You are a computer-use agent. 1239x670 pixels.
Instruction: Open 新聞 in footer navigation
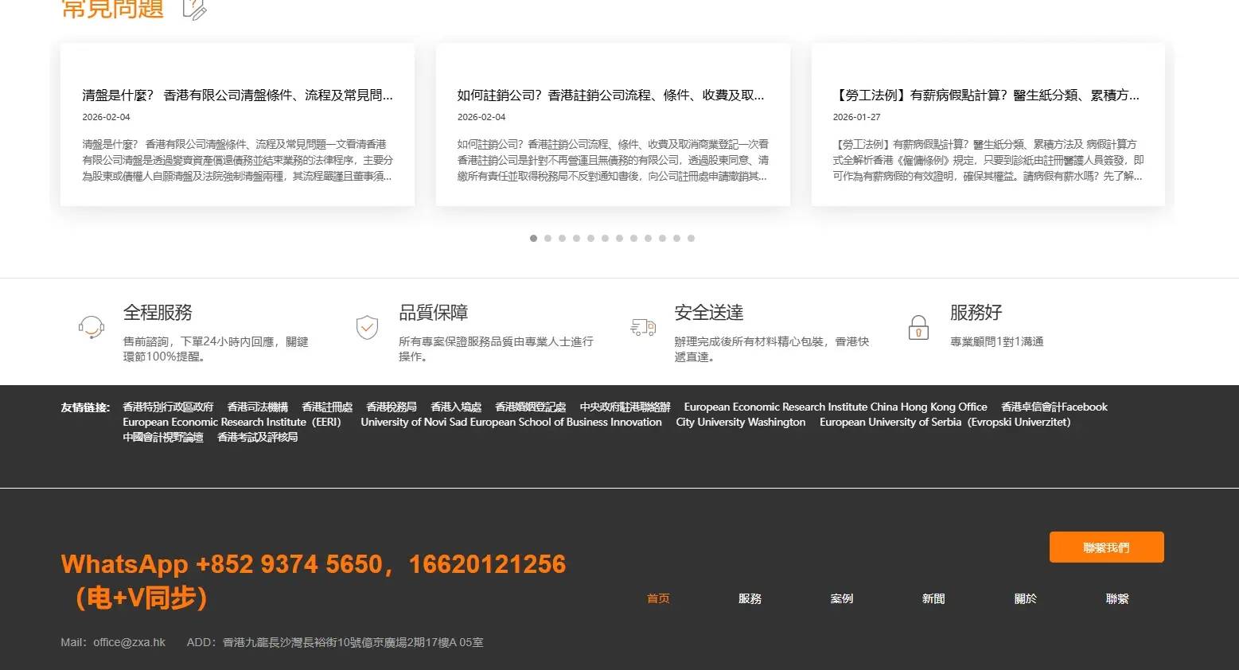[x=933, y=598]
